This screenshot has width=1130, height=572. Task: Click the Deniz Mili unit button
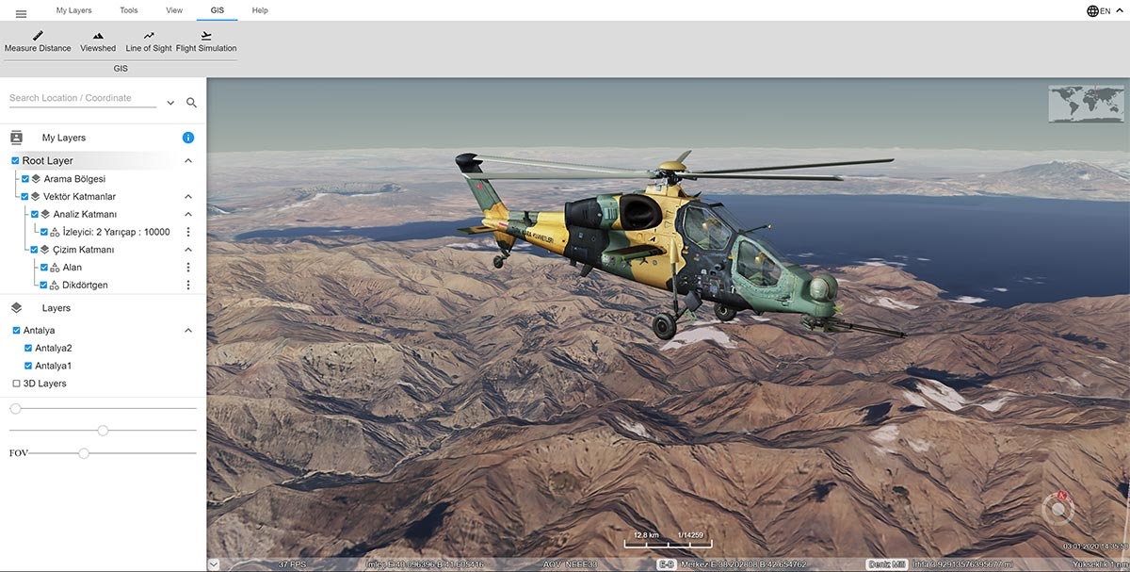click(887, 564)
